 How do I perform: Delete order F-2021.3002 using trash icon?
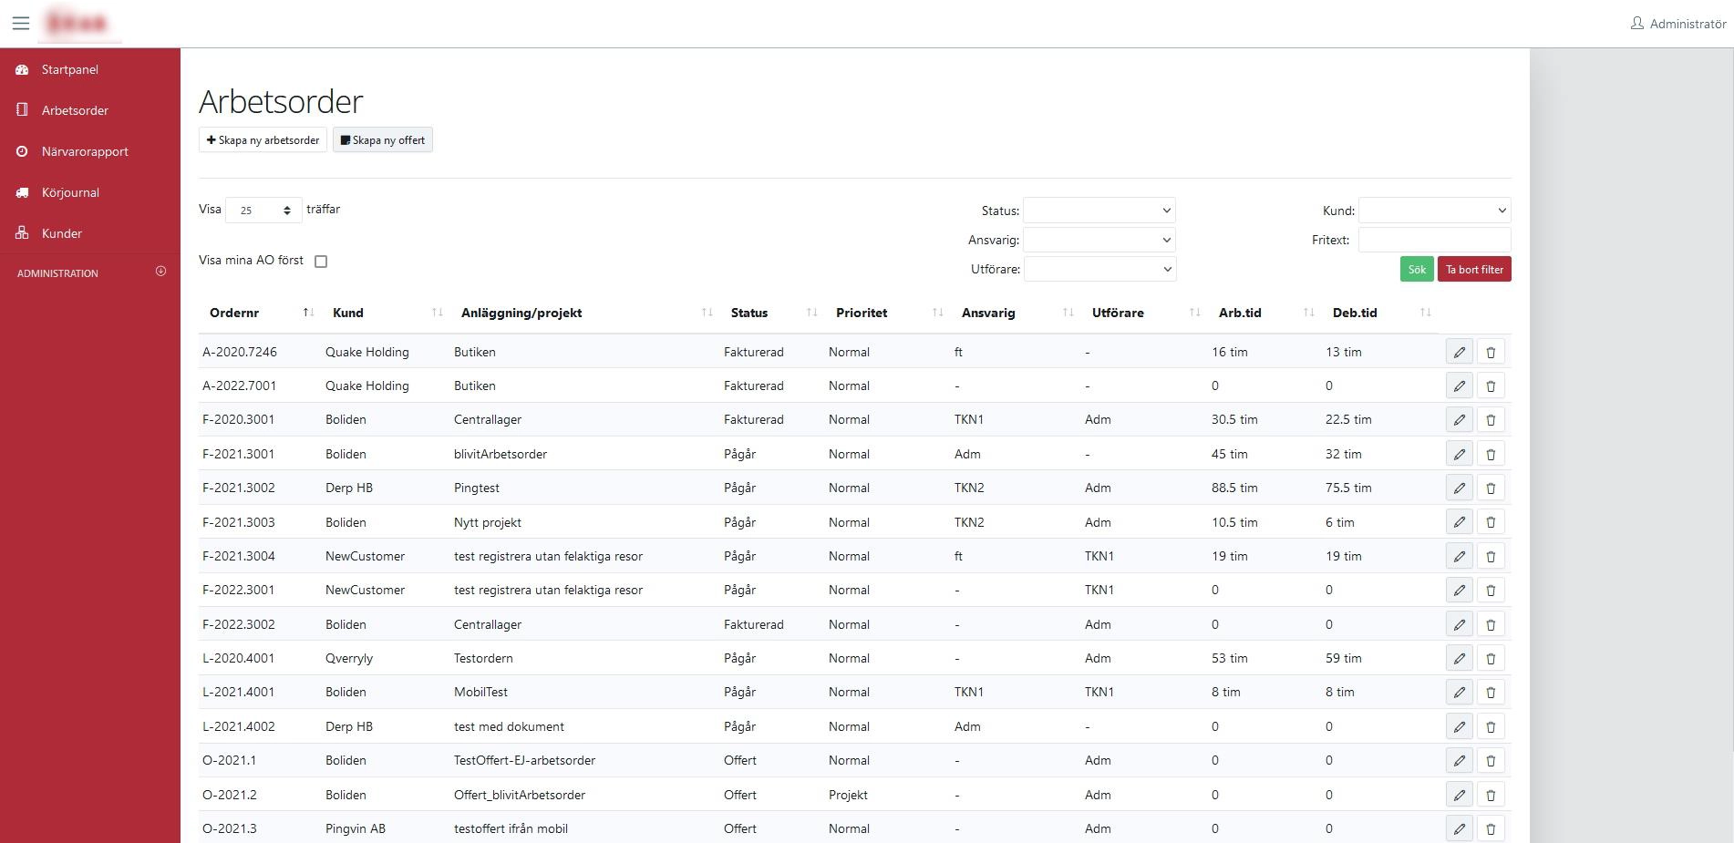pos(1491,488)
